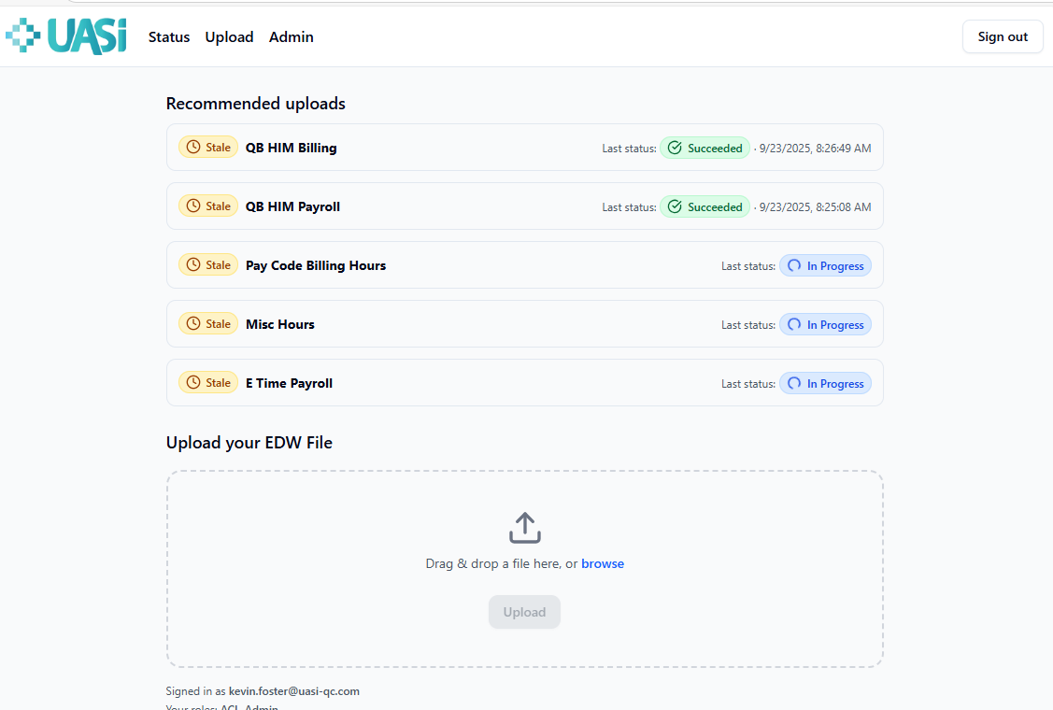Click the kevin.foster@uasi-qc.com email link
Screen dimensions: 1053x710
point(293,691)
